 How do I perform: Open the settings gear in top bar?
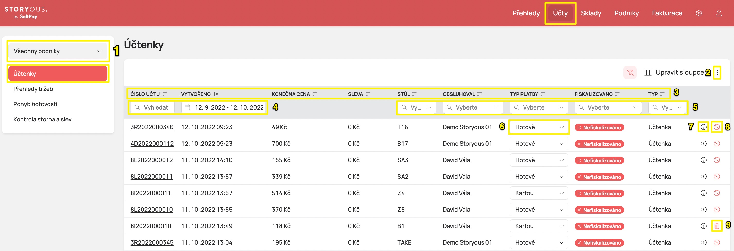pos(699,13)
